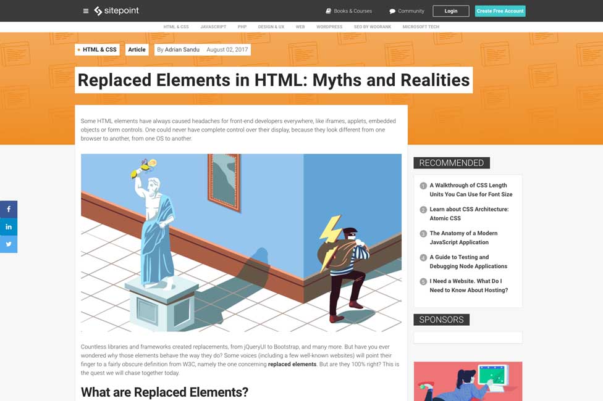Click the Books & Courses book icon

tap(329, 11)
